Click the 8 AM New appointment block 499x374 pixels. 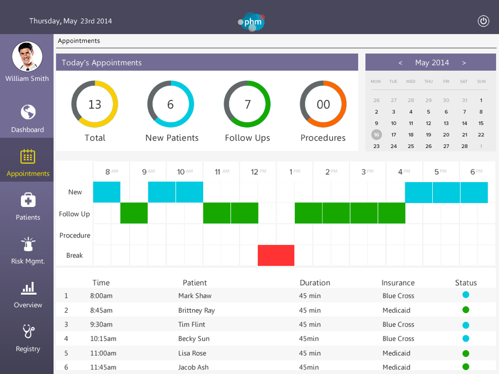point(107,192)
